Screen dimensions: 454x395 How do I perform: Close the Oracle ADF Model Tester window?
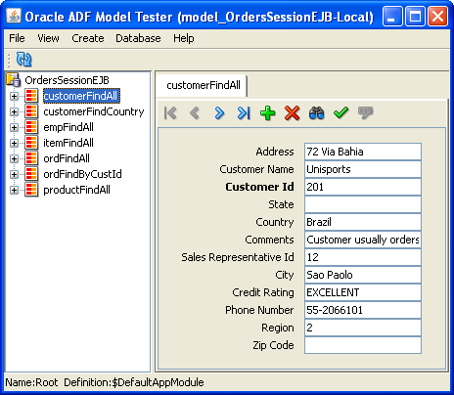click(x=437, y=17)
